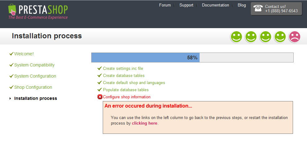Click the pink sad face icon
The image size is (307, 149).
point(295,37)
